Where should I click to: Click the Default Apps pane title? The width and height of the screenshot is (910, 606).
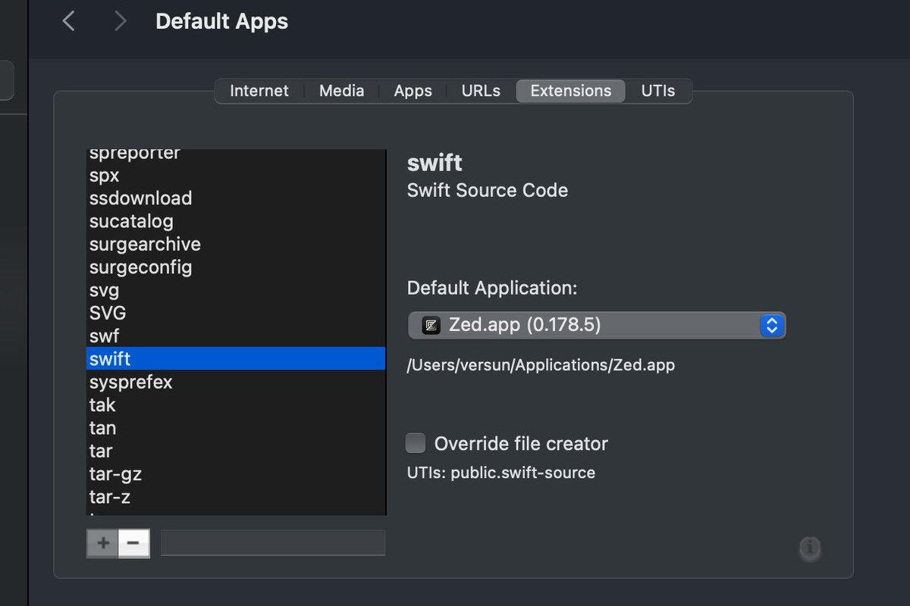click(221, 21)
